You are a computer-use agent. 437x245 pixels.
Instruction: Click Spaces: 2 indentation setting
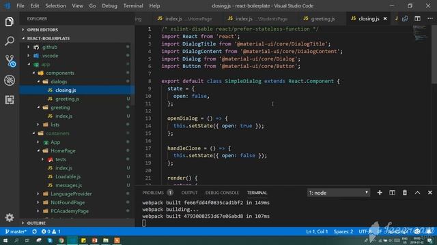pyautogui.click(x=343, y=231)
